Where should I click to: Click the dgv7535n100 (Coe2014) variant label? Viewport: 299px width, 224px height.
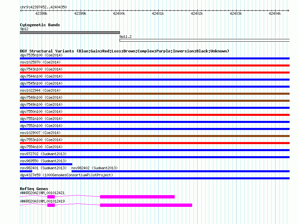(x=41, y=55)
